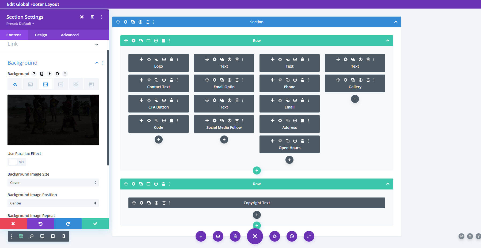Open the Background Image Size dropdown
481x248 pixels.
tap(53, 183)
